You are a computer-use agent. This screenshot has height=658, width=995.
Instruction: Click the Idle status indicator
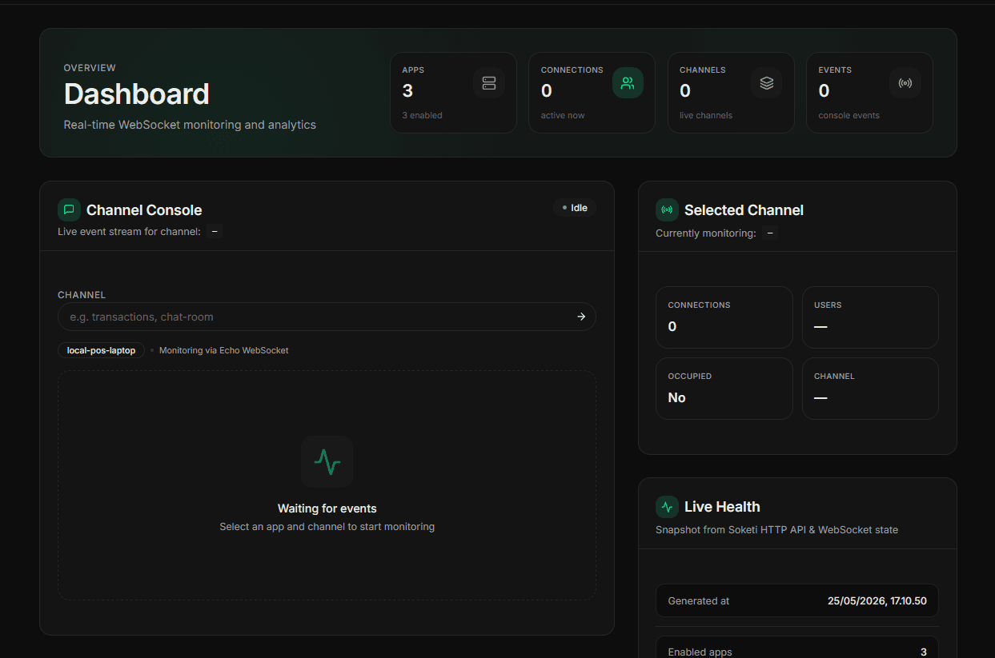[x=575, y=208]
